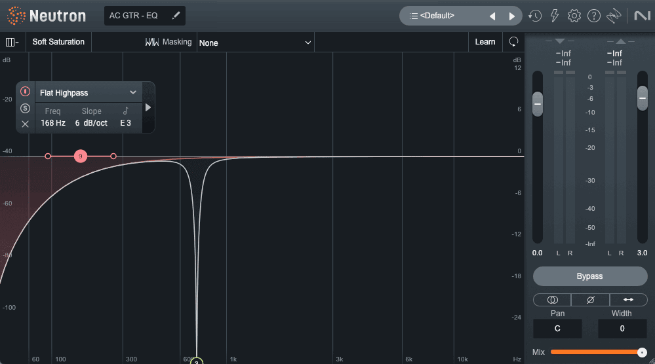Click the E 3 note value
Viewport: 655px width, 364px height.
pyautogui.click(x=126, y=123)
